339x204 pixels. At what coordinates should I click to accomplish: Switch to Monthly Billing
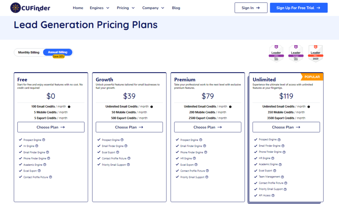coord(29,52)
